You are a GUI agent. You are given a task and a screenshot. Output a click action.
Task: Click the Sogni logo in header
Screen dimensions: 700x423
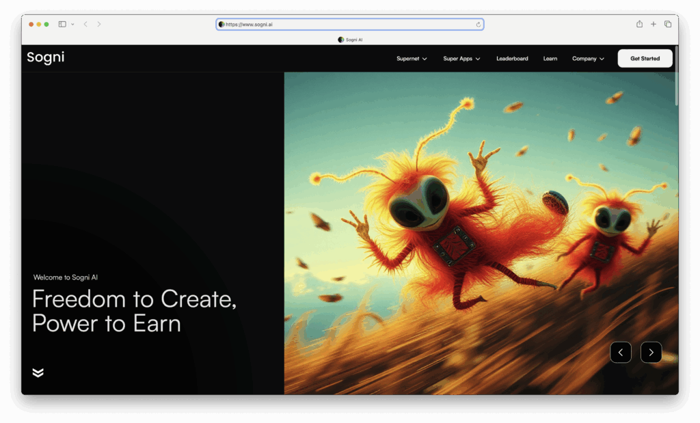click(x=46, y=57)
